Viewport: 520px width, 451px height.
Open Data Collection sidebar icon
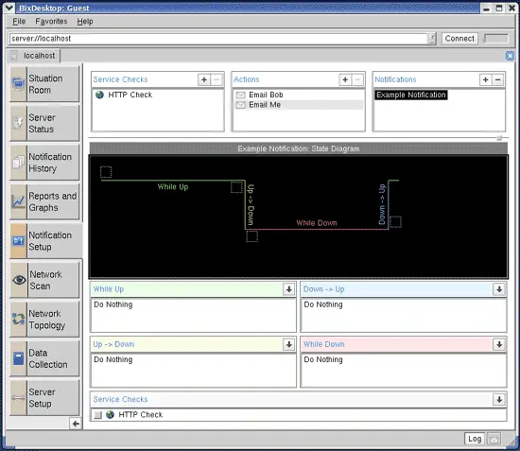tap(18, 358)
